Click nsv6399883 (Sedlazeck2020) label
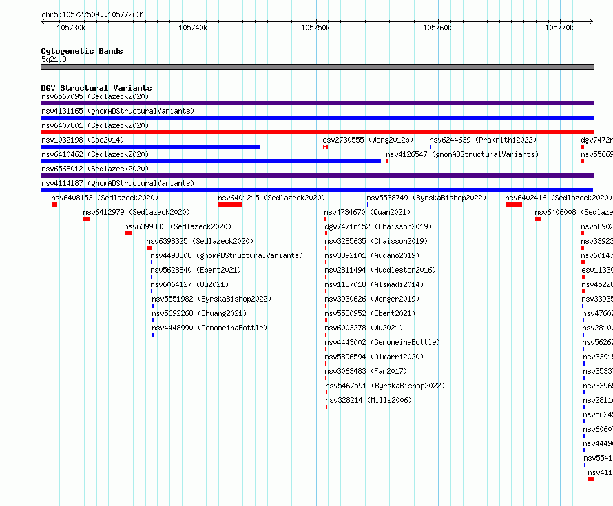The width and height of the screenshot is (613, 506). pyautogui.click(x=178, y=226)
